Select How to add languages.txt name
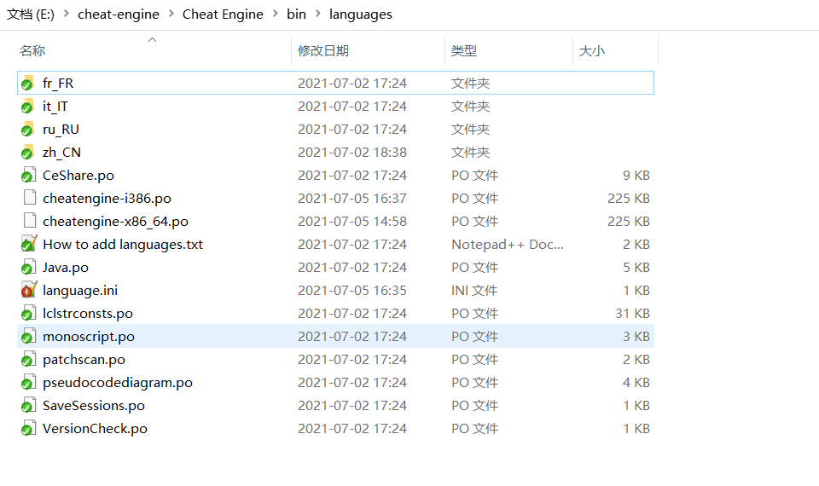Screen dimensions: 819x486 tap(123, 244)
